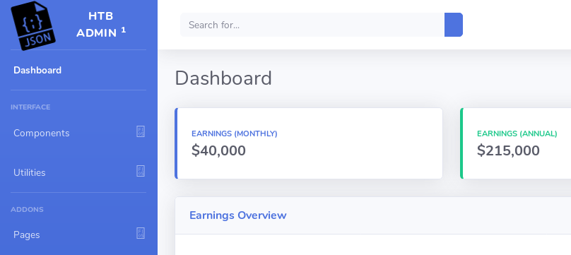Select the $40,000 monthly earnings value
The width and height of the screenshot is (571, 255).
coord(218,150)
